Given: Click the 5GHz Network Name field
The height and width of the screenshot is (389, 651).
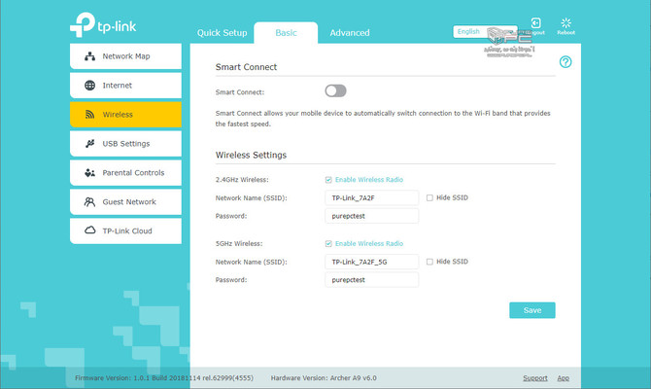Looking at the screenshot, I should pyautogui.click(x=371, y=262).
